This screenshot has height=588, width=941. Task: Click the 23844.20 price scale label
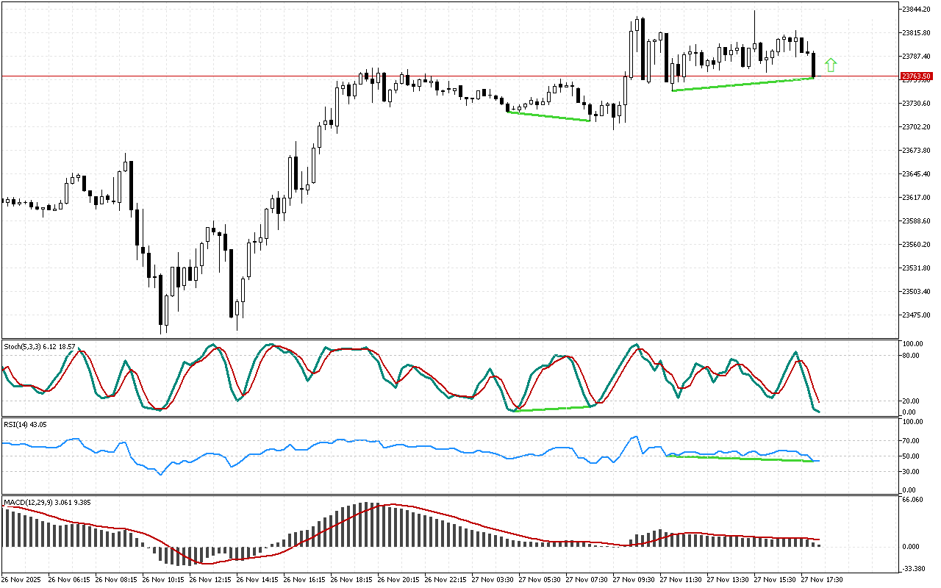click(916, 10)
